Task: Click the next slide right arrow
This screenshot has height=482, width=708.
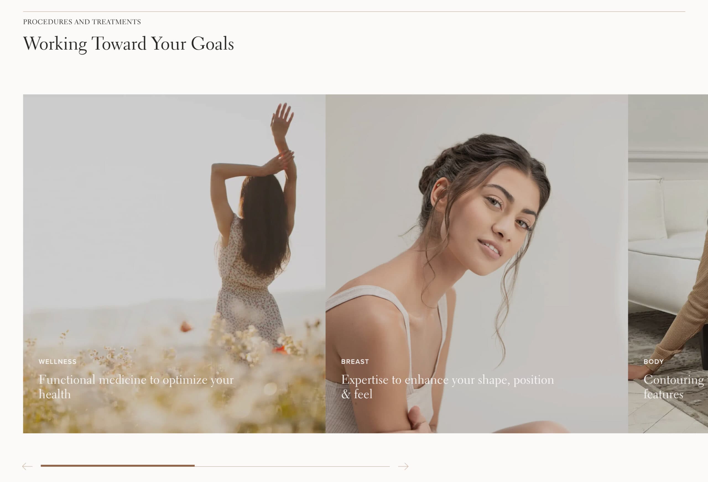Action: [x=403, y=466]
